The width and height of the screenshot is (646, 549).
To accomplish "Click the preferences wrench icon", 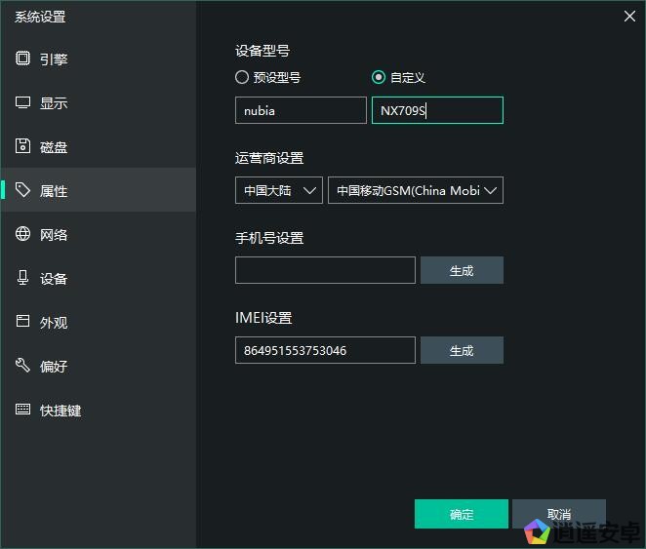I will 23,366.
